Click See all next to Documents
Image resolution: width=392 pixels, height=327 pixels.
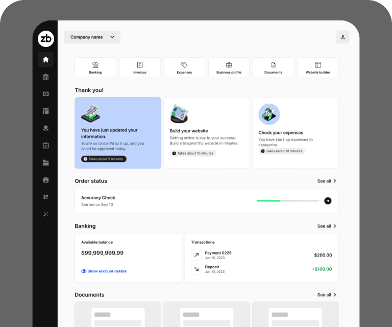coord(327,295)
